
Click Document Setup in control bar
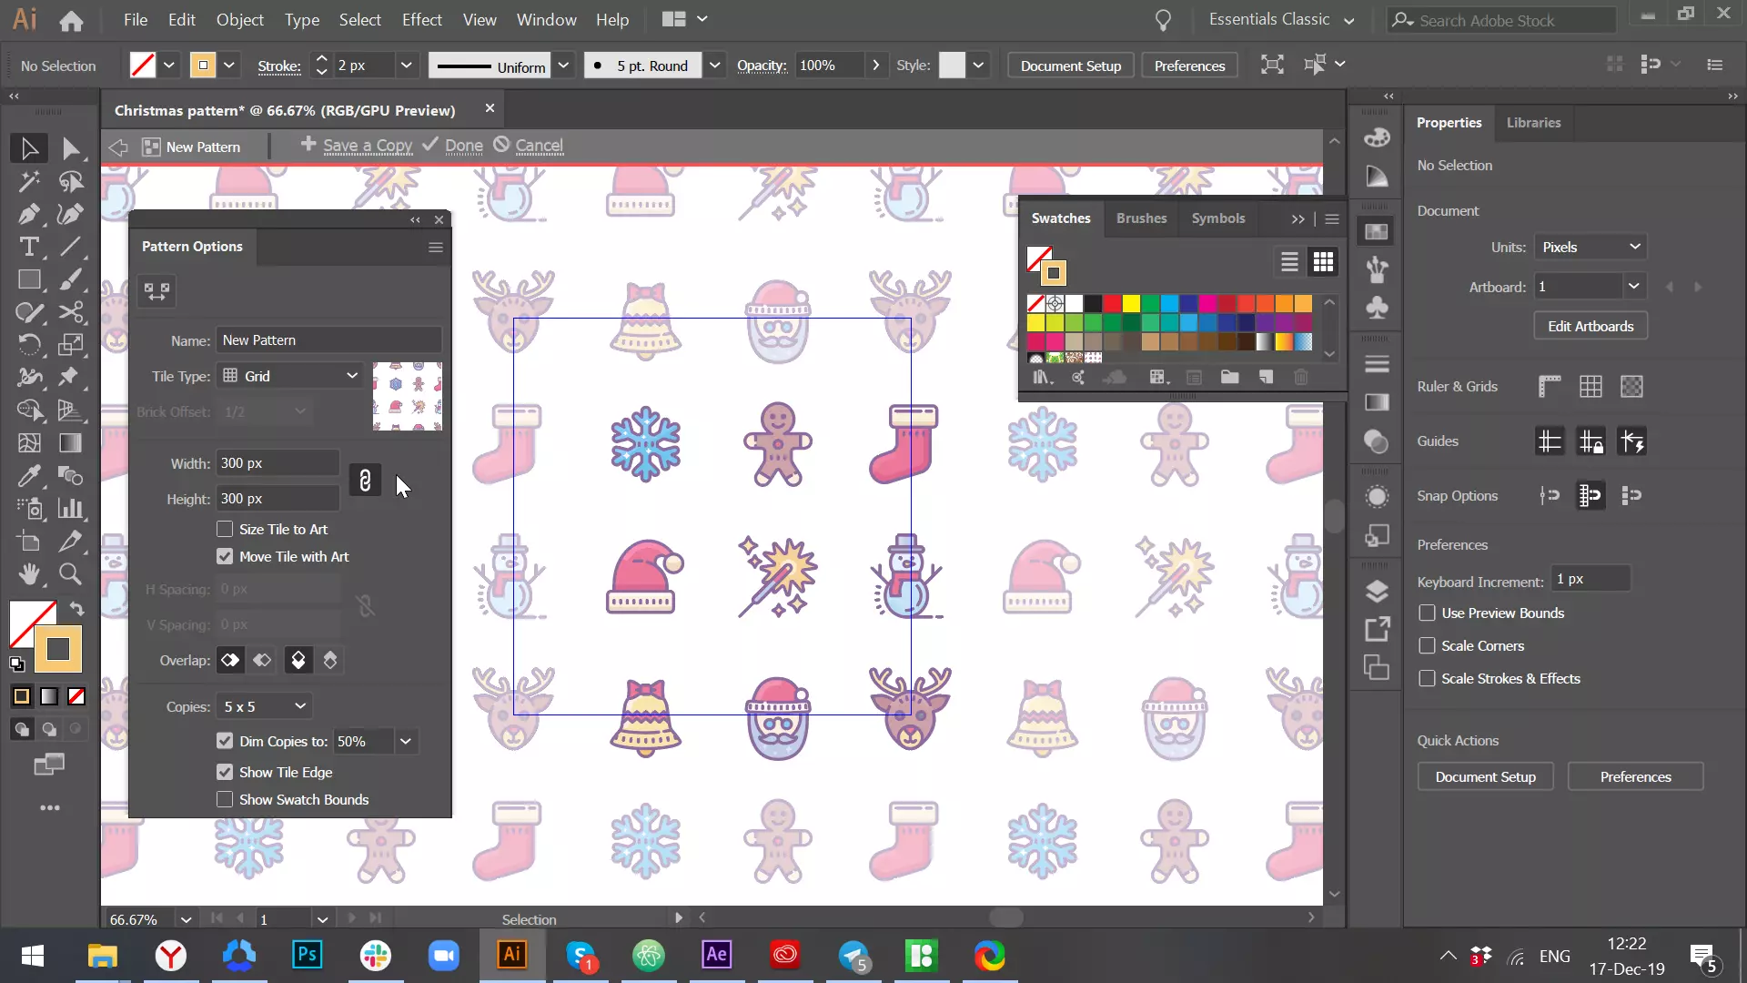[1070, 66]
